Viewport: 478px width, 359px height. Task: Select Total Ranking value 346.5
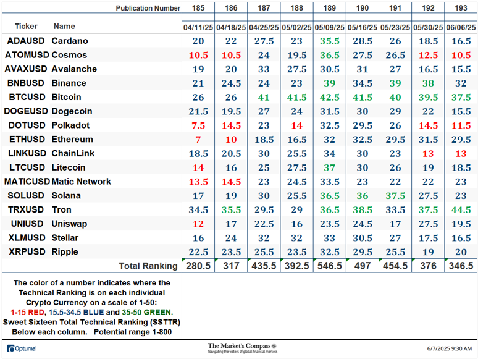coord(461,266)
